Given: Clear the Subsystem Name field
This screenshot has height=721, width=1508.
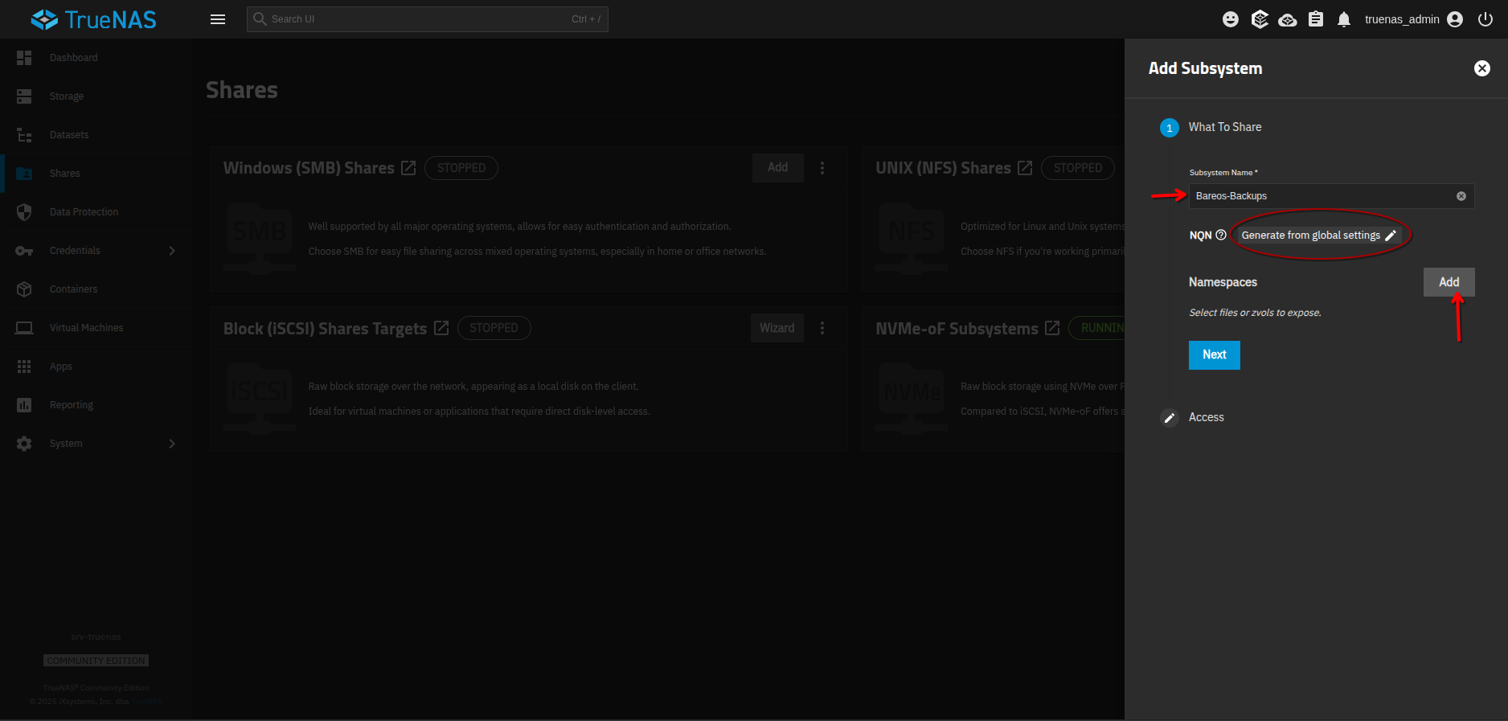Looking at the screenshot, I should [x=1461, y=196].
